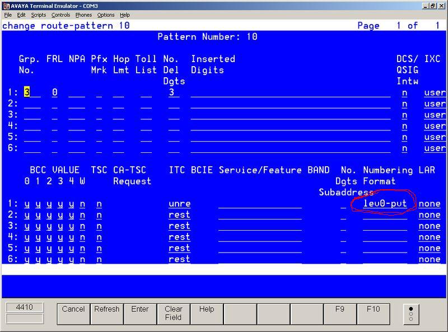
Task: Select the TSC field showing n in row 1
Action: (x=99, y=204)
